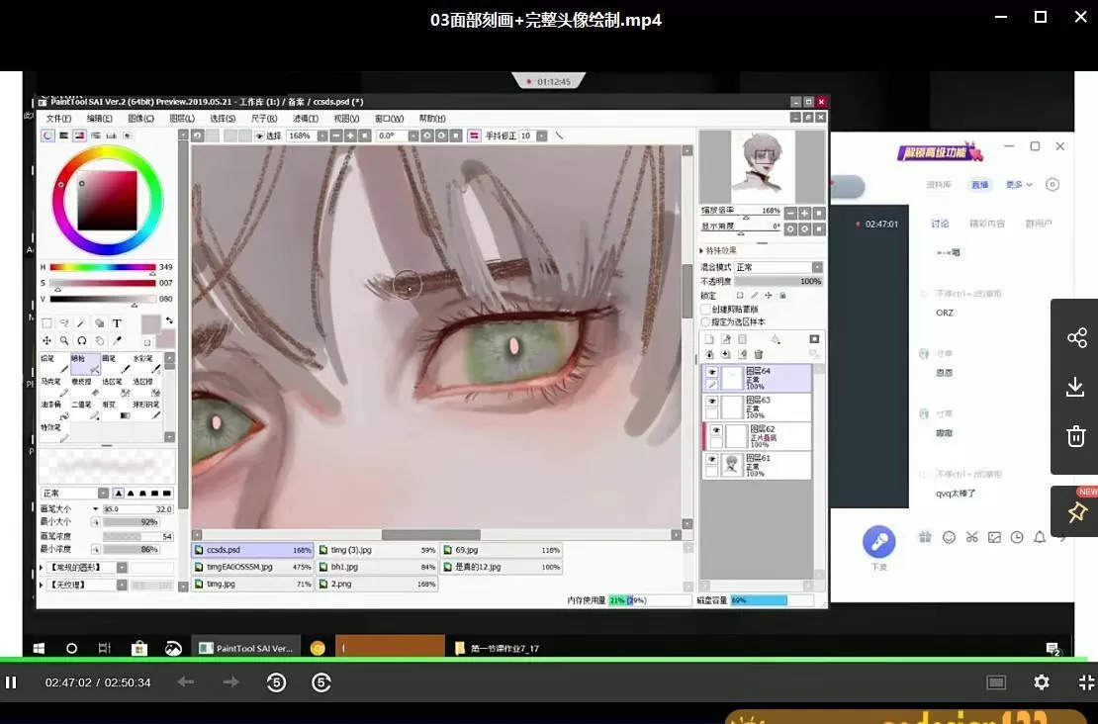Select the 指定为选区样本 radio option

tap(705, 321)
